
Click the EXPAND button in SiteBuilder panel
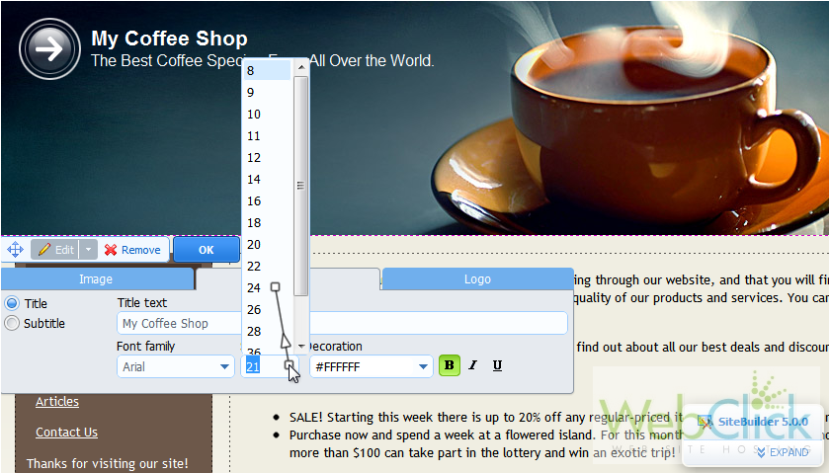(783, 452)
